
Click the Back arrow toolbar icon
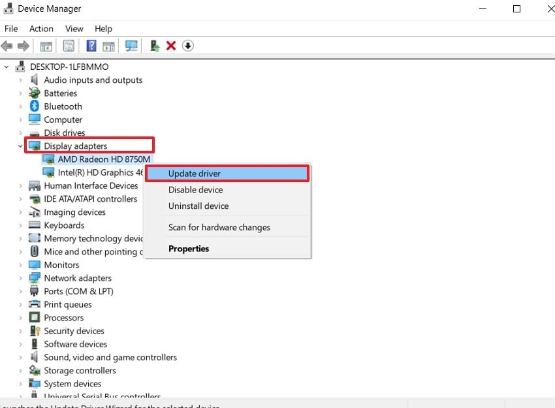coord(7,46)
